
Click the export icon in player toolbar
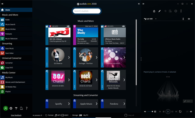154,11
